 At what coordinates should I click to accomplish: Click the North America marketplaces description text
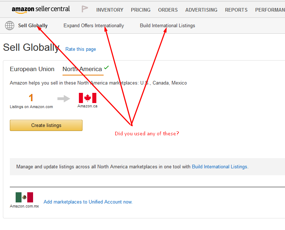click(98, 83)
